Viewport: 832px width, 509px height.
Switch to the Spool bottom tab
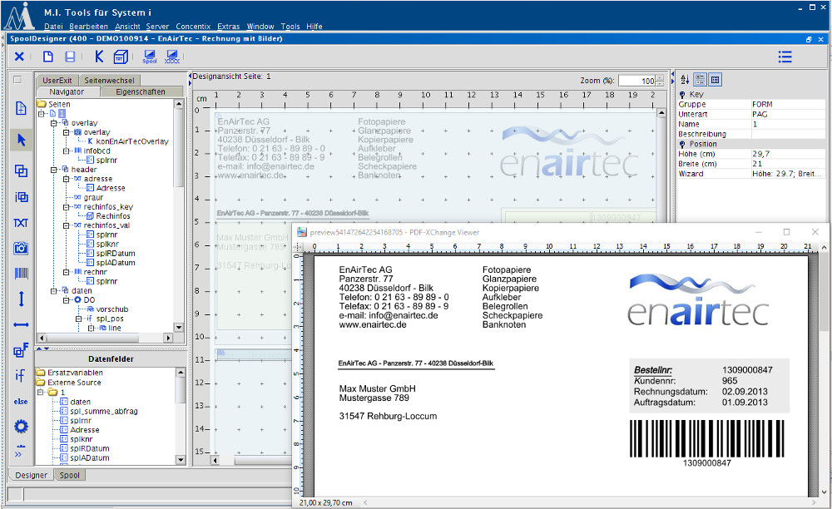[x=68, y=475]
